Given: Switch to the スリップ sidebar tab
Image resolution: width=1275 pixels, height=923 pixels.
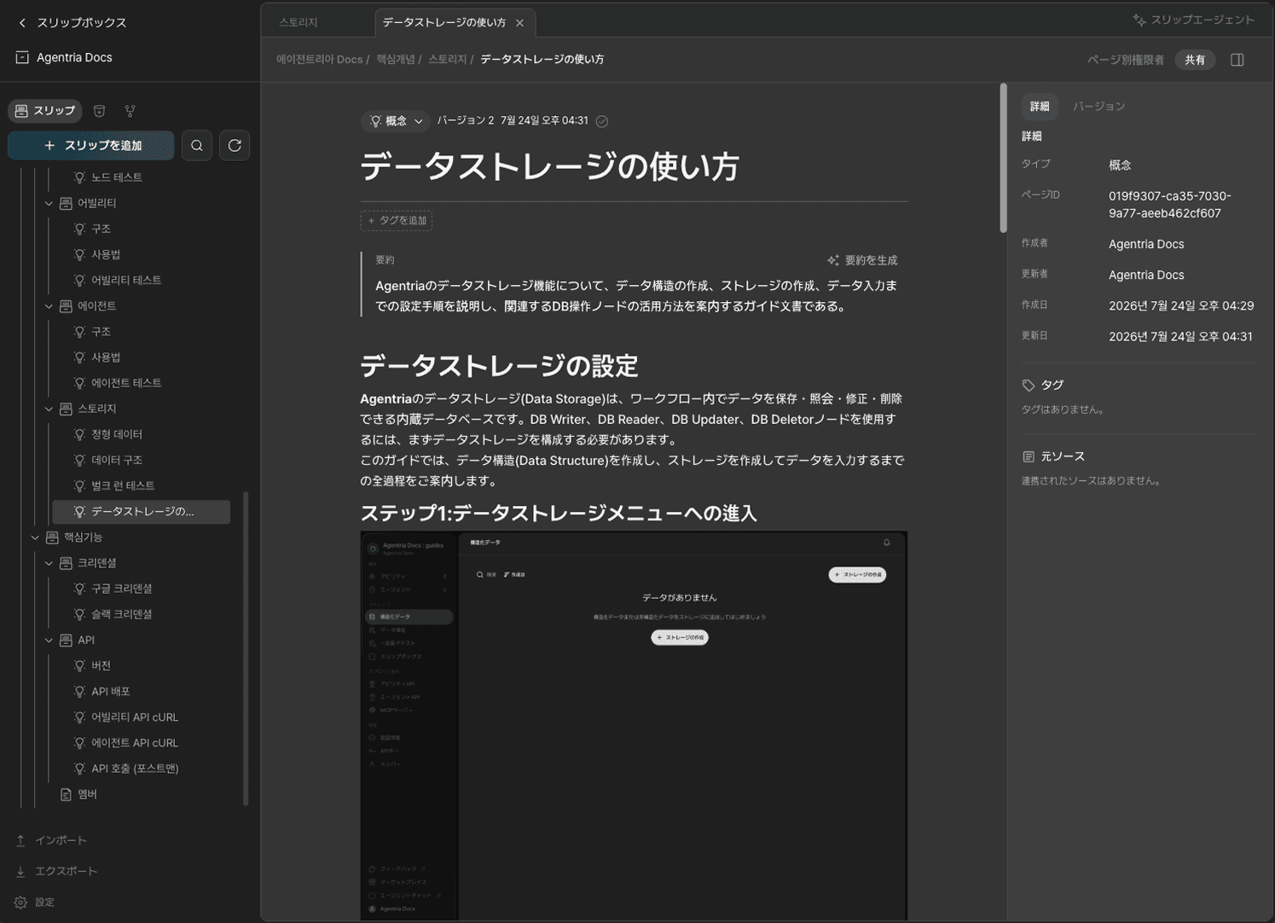Looking at the screenshot, I should 45,111.
